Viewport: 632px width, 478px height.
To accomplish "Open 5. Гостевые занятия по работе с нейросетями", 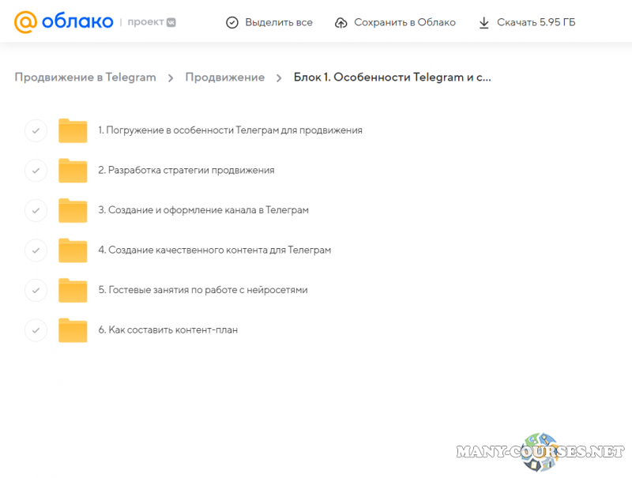I will [x=203, y=290].
